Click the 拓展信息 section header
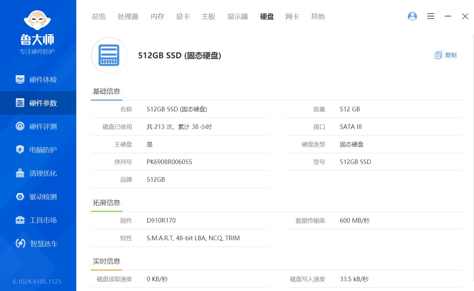Image resolution: width=474 pixels, height=291 pixels. point(107,203)
